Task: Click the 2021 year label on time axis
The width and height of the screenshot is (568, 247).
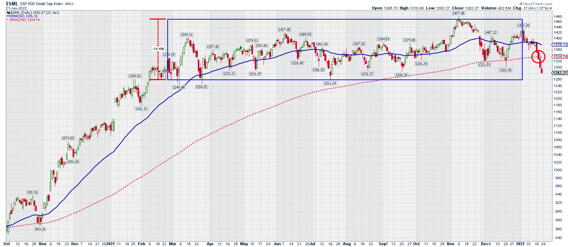Action: [x=111, y=244]
